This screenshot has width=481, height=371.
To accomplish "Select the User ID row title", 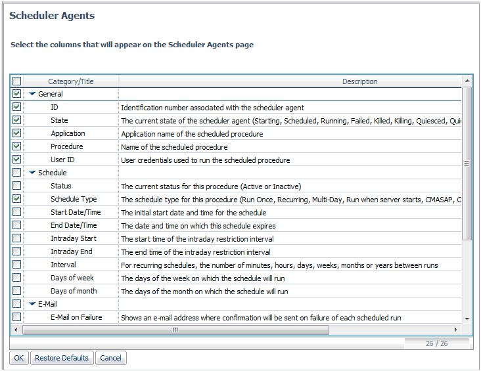I will 62,160.
